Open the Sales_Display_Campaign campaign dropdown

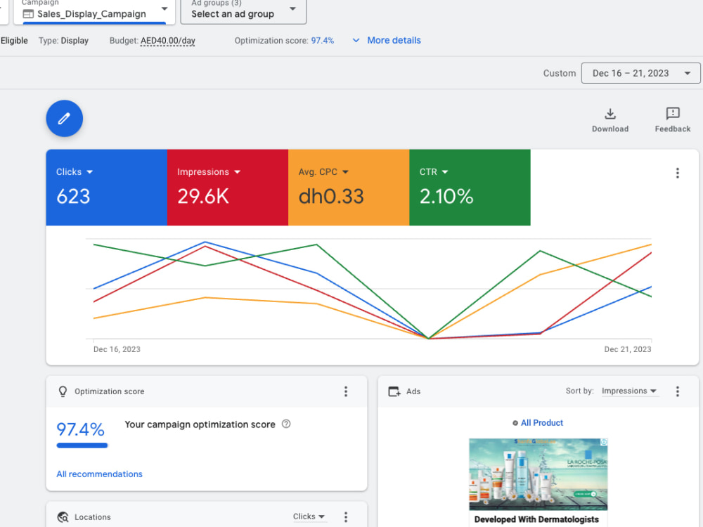click(x=94, y=12)
